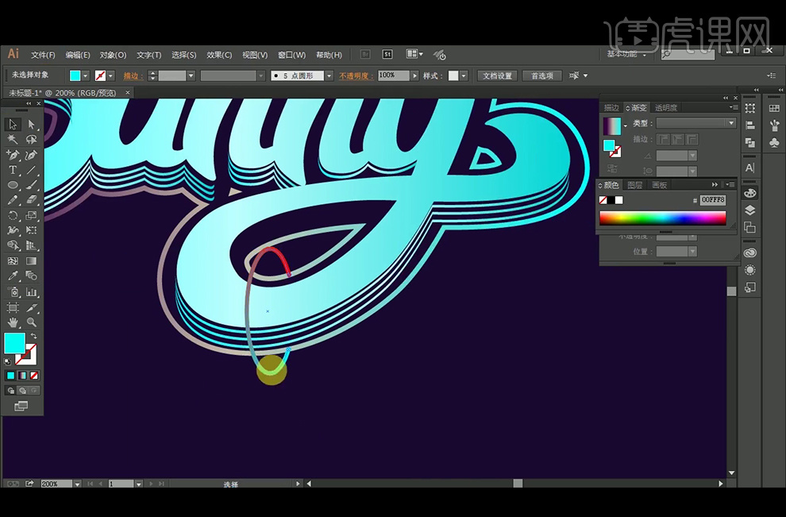
Task: Switch to the 画板 tab
Action: click(x=659, y=185)
